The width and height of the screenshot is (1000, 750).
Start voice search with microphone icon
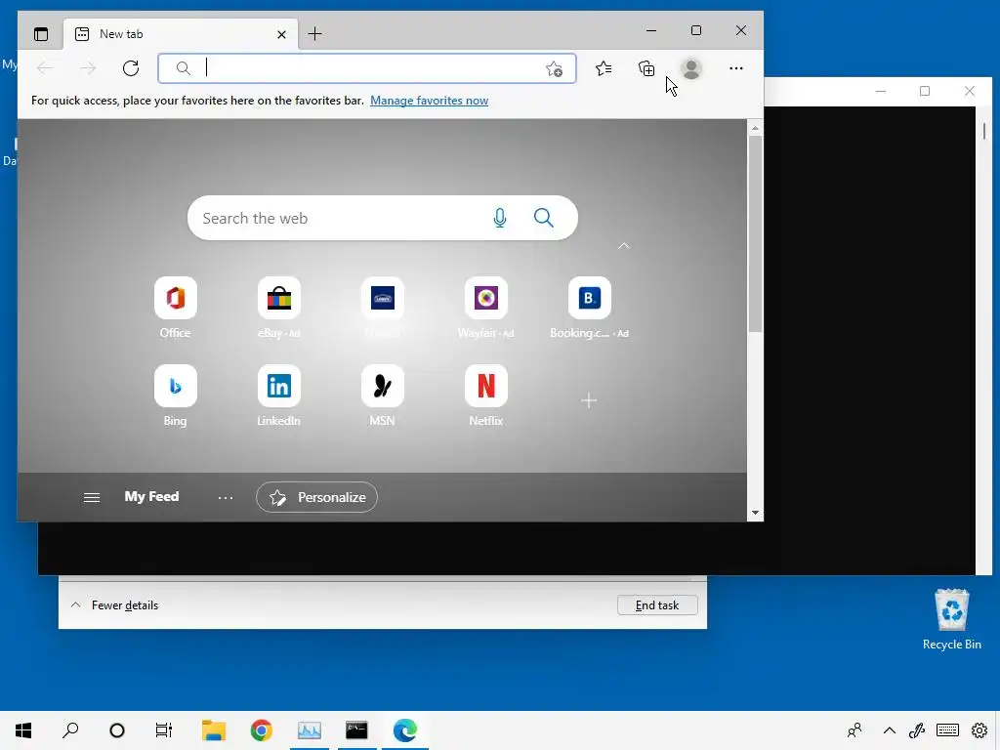coord(500,218)
